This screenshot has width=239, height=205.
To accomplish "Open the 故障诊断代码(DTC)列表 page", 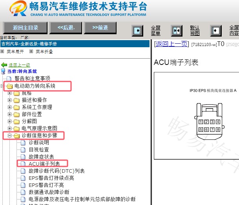I will click(x=57, y=171).
